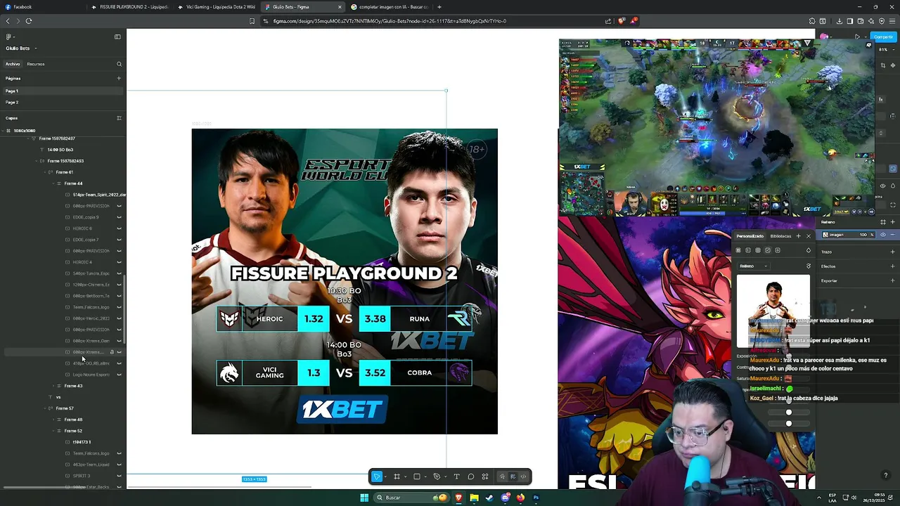Choose the video fill type icon
Image resolution: width=900 pixels, height=506 pixels.
(x=778, y=250)
